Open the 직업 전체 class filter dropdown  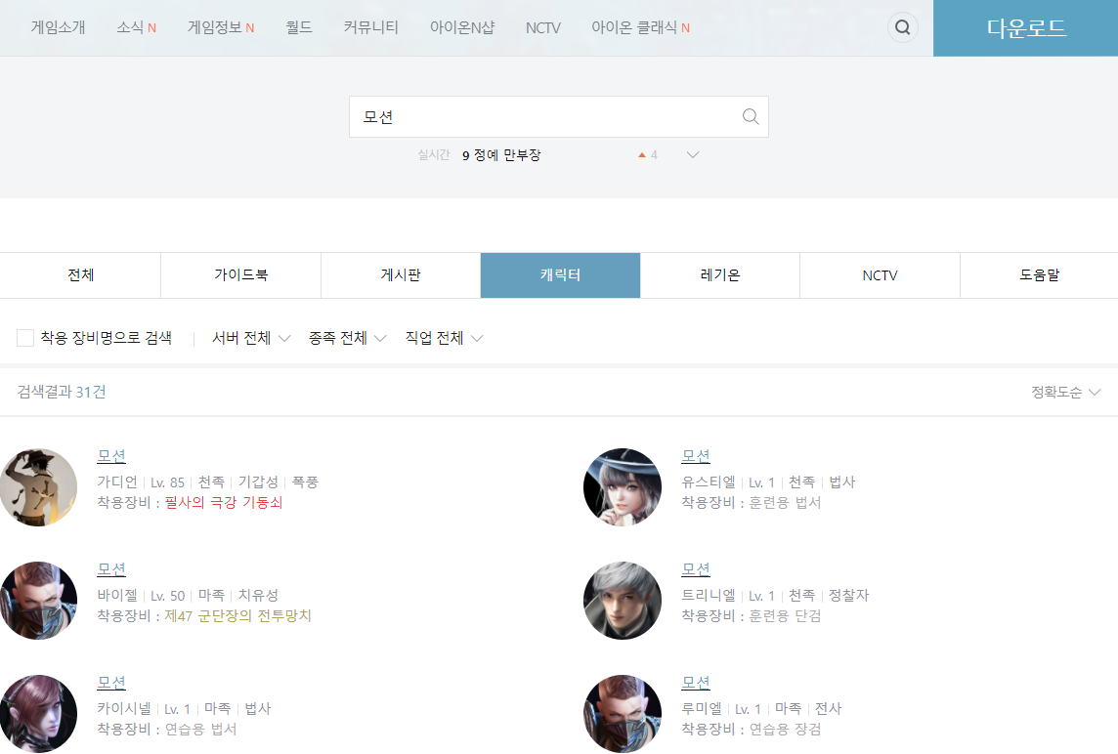tap(443, 337)
